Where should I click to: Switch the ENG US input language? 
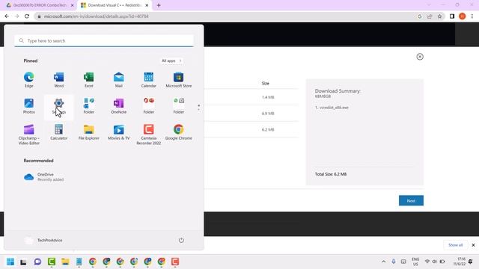pos(415,262)
